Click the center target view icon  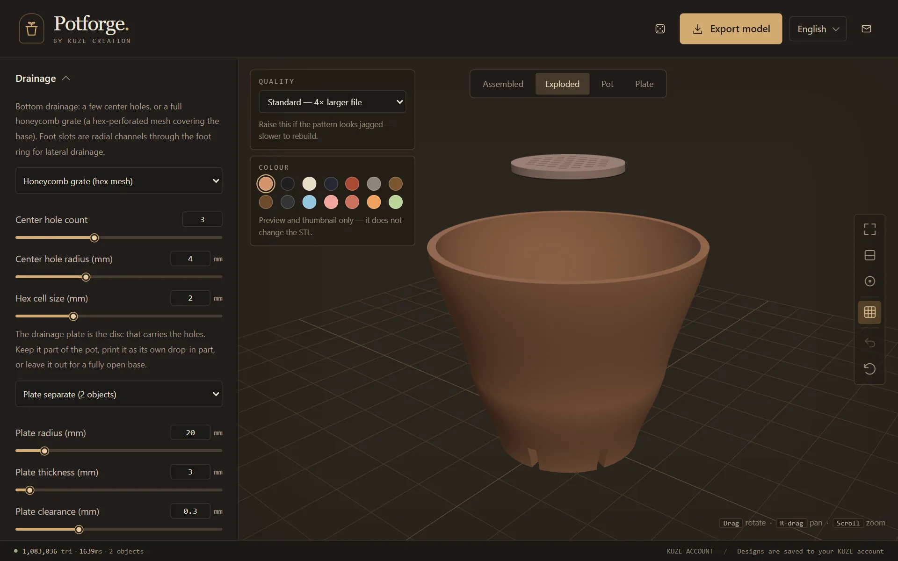[x=869, y=281]
